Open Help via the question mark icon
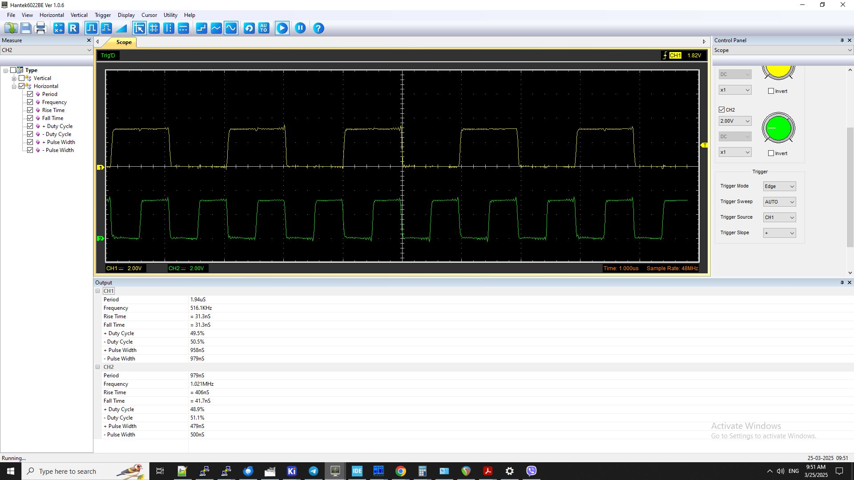This screenshot has height=480, width=854. 318,28
